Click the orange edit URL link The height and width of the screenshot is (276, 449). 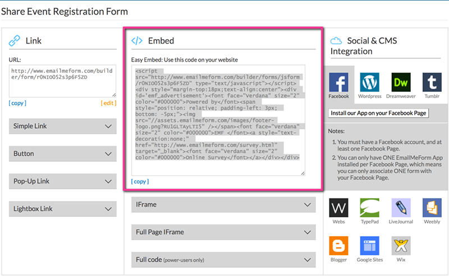pos(108,103)
